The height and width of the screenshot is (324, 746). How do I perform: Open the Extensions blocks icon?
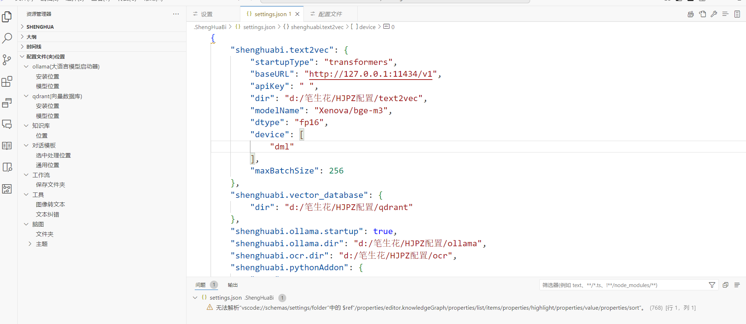click(x=7, y=81)
